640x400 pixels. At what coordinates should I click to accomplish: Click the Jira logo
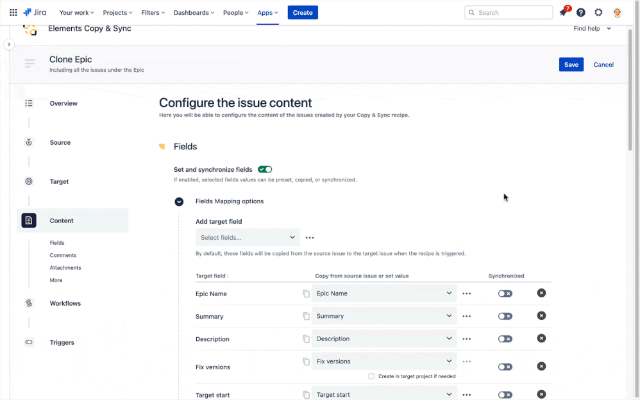35,12
